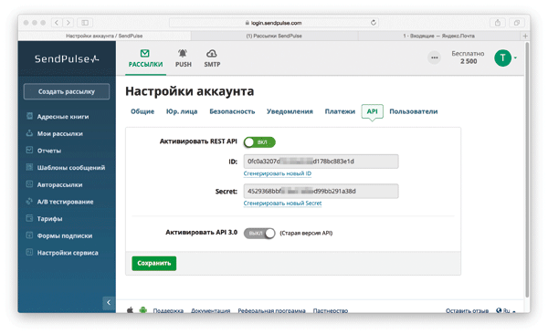Click Safari's show all tabs button
The image size is (548, 334).
click(x=517, y=23)
